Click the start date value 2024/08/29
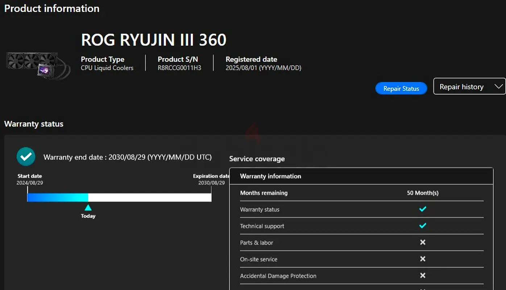This screenshot has height=290, width=506. pyautogui.click(x=30, y=183)
